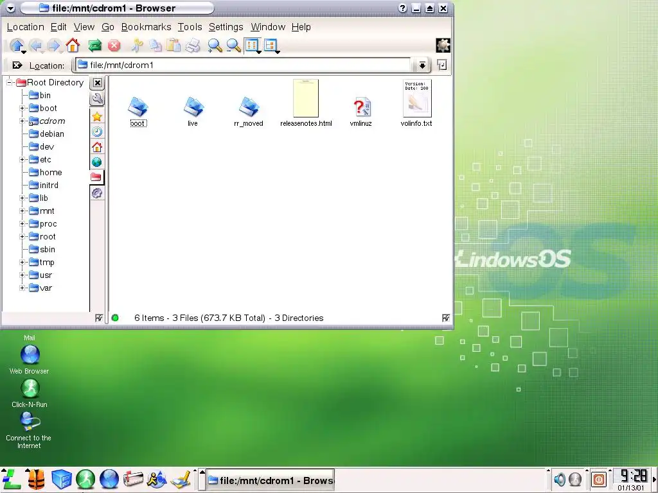This screenshot has height=493, width=658.
Task: Open the View menu
Action: [84, 27]
